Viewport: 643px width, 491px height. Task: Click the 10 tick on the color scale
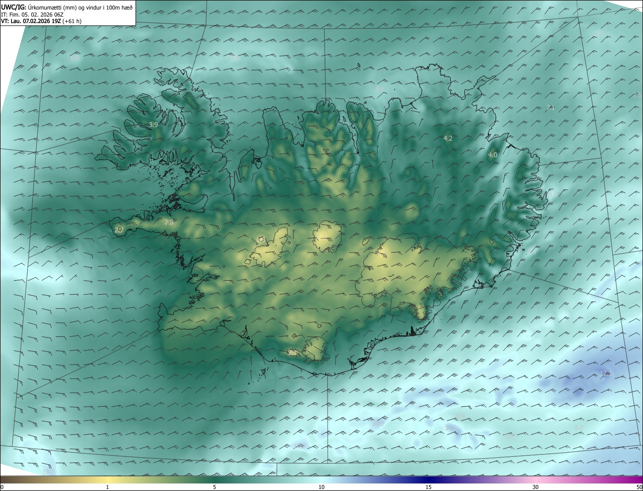(321, 487)
